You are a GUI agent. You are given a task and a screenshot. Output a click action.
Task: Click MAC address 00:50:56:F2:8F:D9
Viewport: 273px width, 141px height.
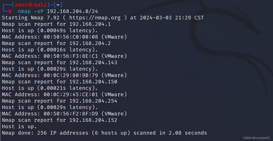point(71,114)
